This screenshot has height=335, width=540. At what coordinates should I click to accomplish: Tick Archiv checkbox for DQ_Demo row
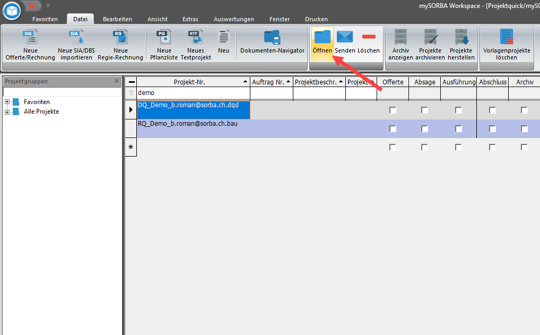coord(524,110)
